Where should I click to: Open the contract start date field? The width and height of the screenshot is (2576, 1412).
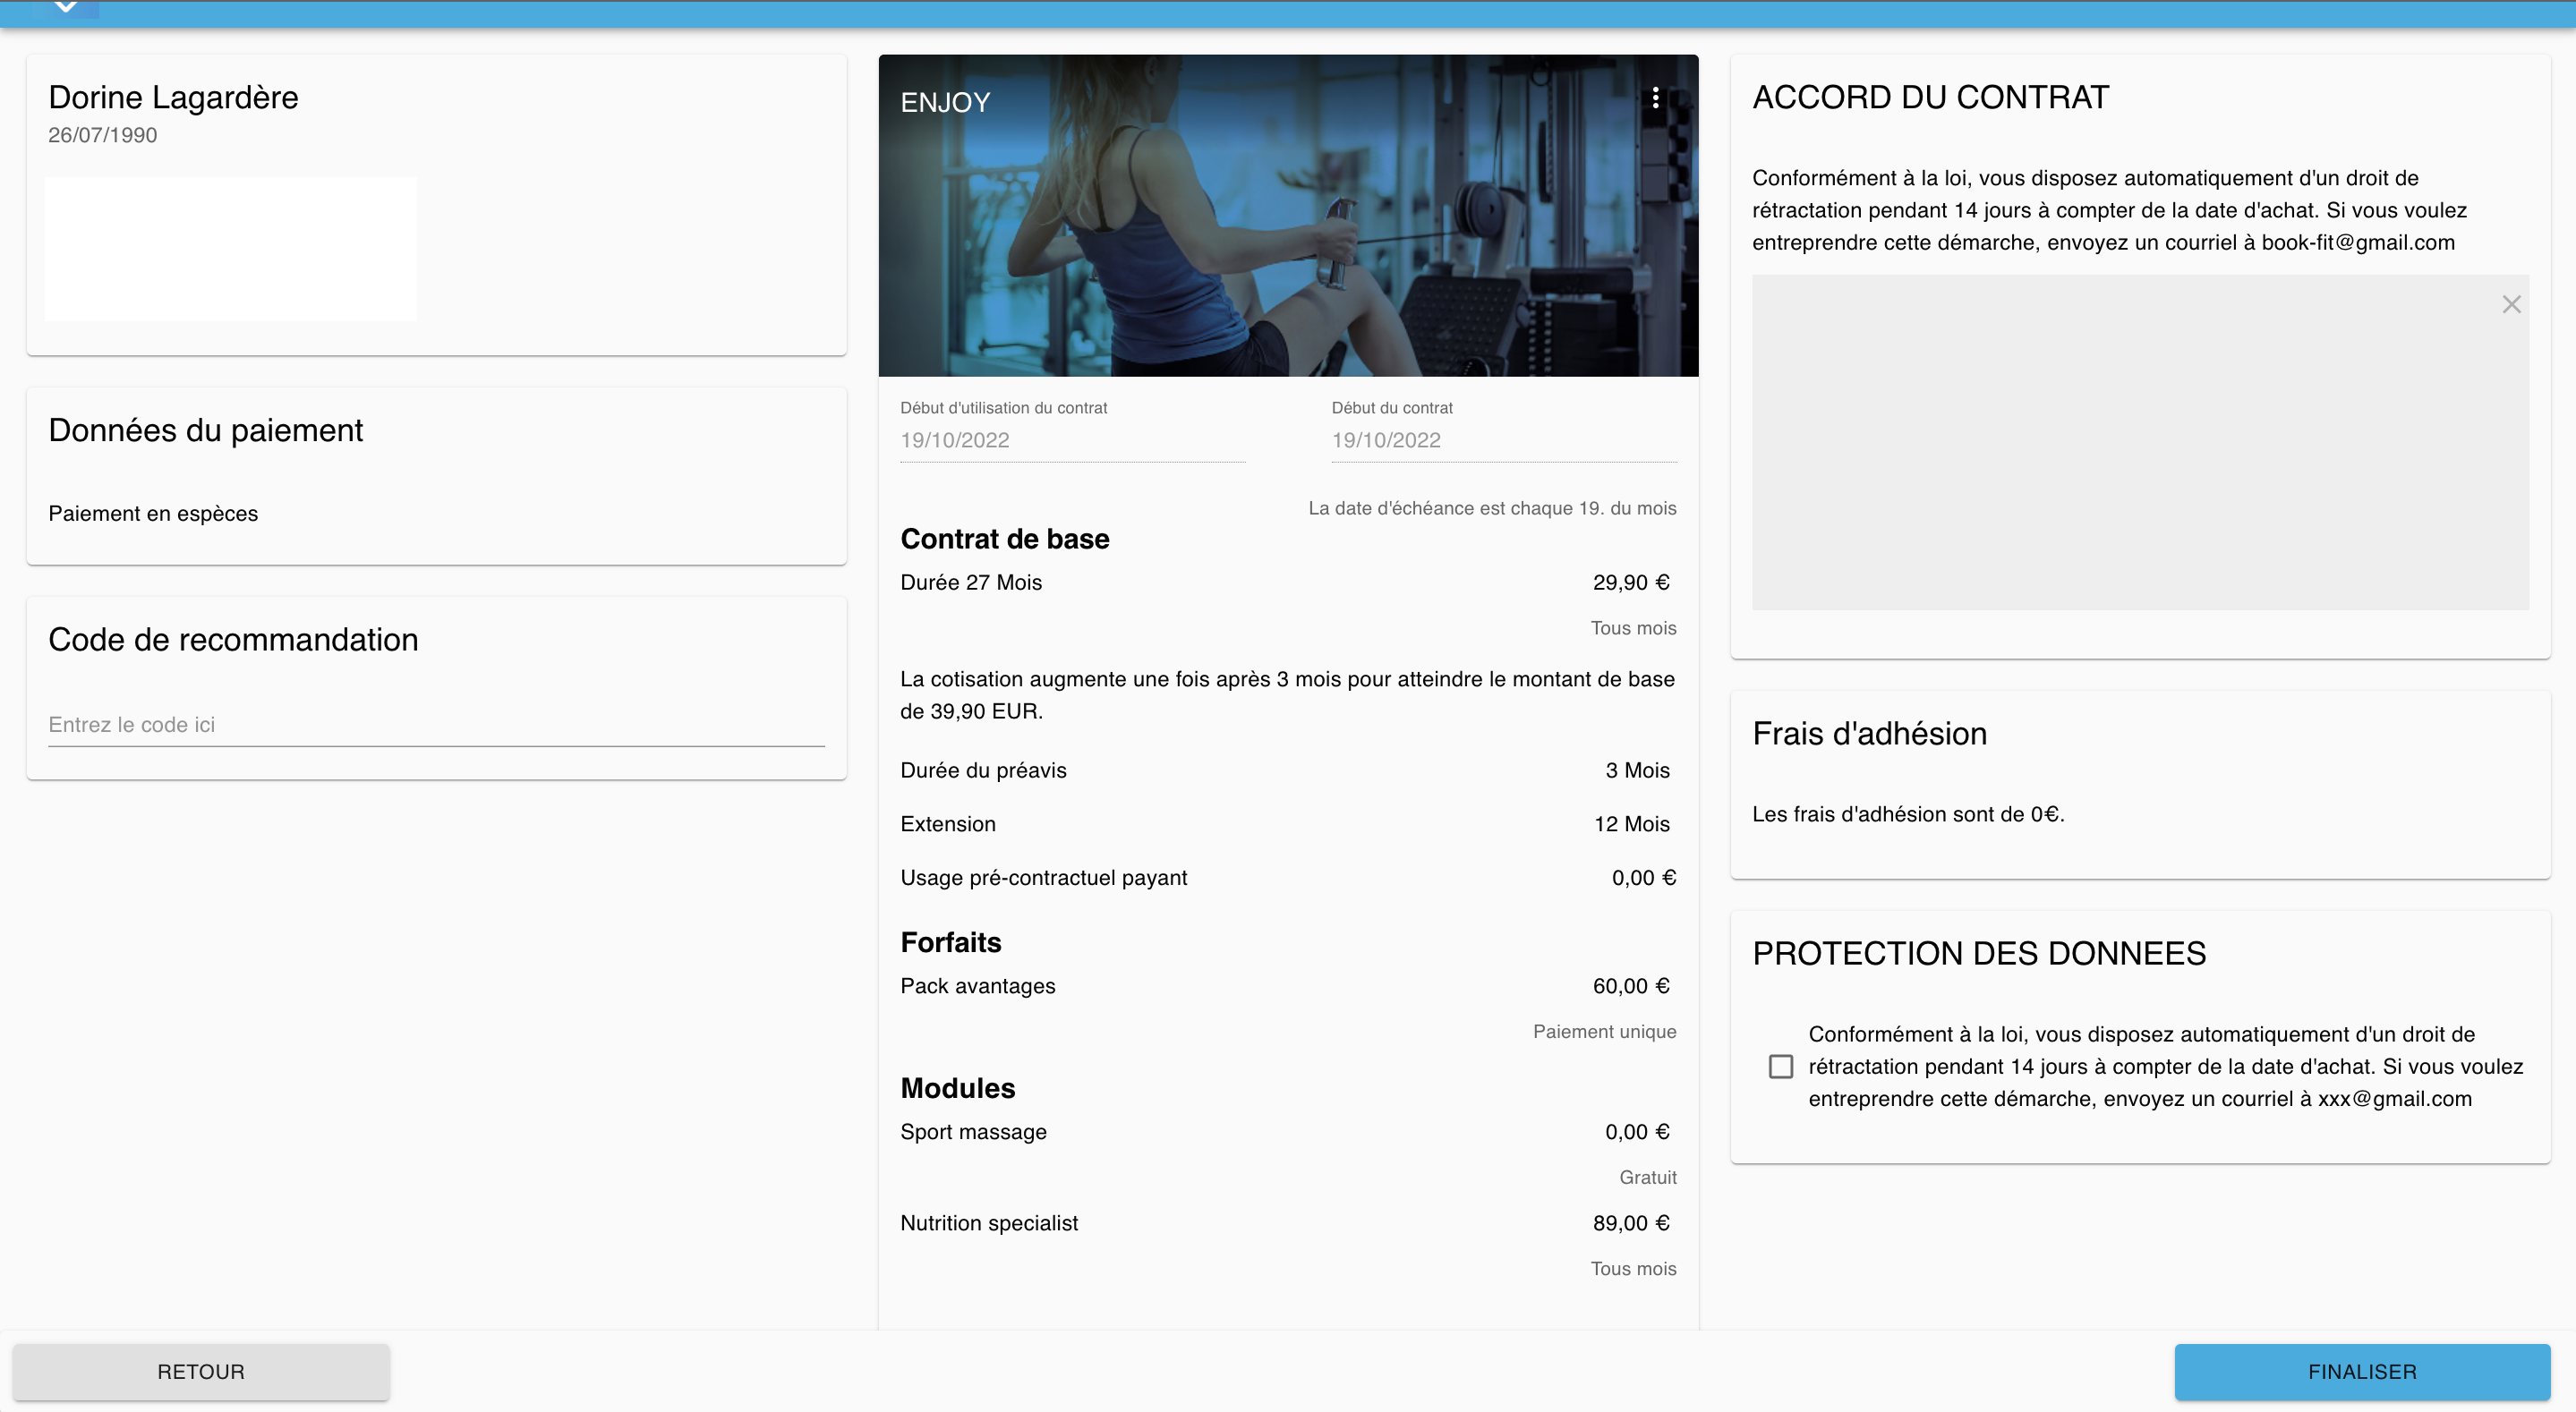click(1504, 440)
